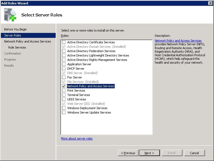This screenshot has height=161, width=214.
Task: Select the Server Roles step in sidebar
Action: (x=28, y=35)
